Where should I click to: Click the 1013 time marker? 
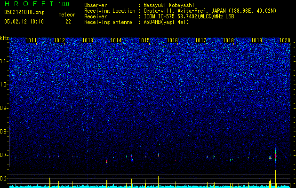(x=88, y=40)
